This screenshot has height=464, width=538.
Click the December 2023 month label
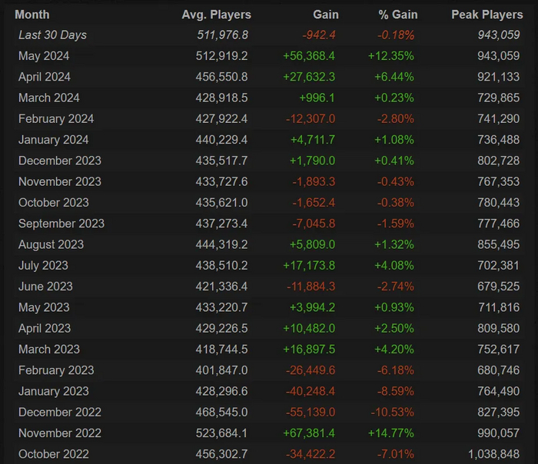(x=60, y=161)
